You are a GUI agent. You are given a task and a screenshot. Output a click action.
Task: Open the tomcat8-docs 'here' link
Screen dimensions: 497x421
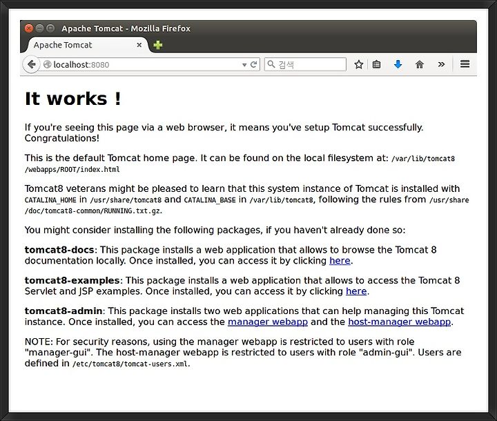coord(340,261)
